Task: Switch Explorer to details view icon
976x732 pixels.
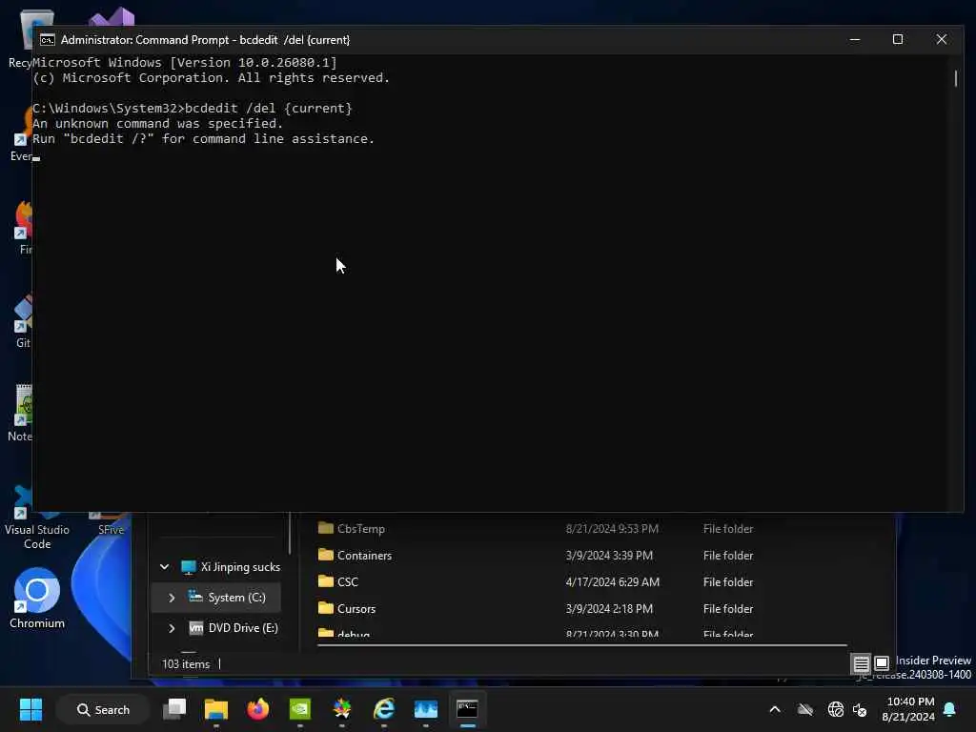Action: 861,663
